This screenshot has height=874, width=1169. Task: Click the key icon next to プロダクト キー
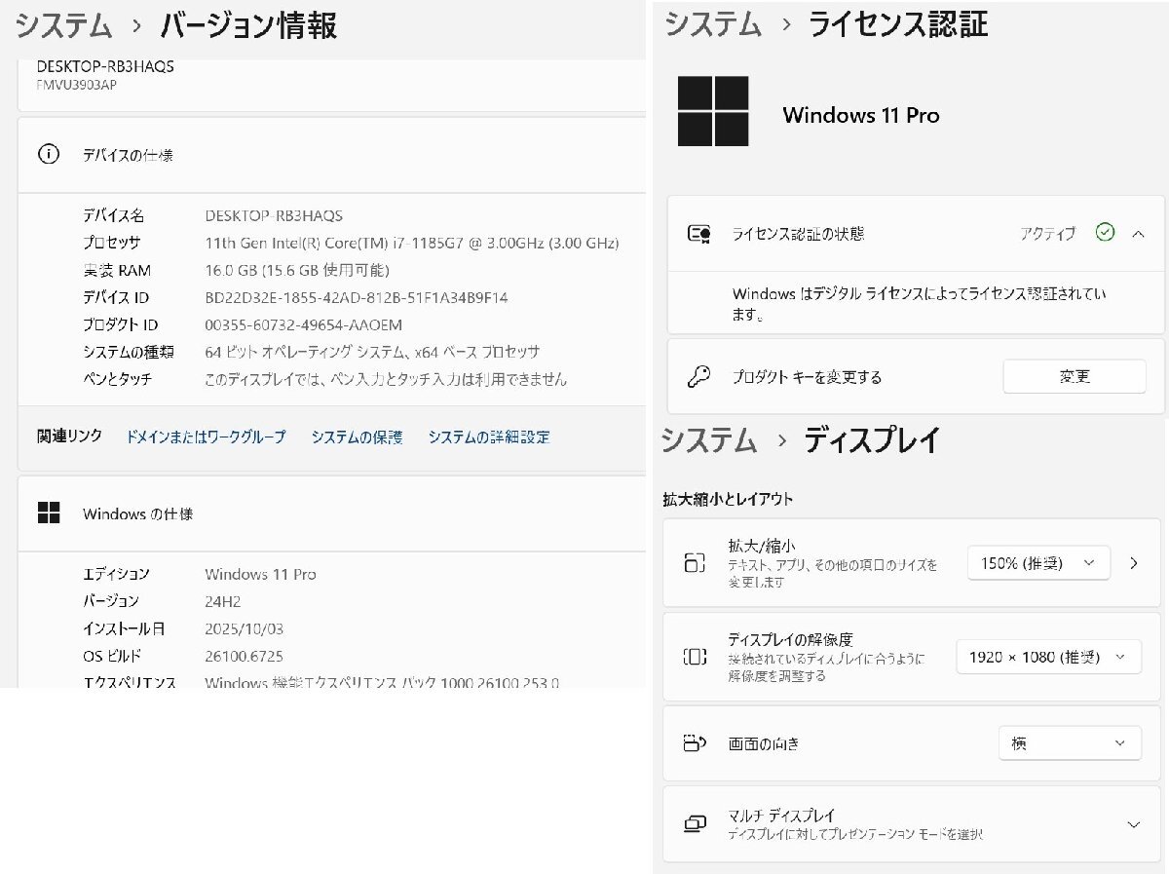pyautogui.click(x=698, y=376)
